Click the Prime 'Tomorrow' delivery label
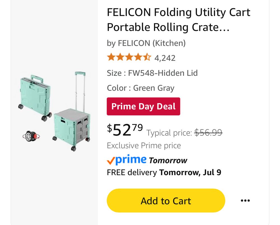 pyautogui.click(x=168, y=161)
